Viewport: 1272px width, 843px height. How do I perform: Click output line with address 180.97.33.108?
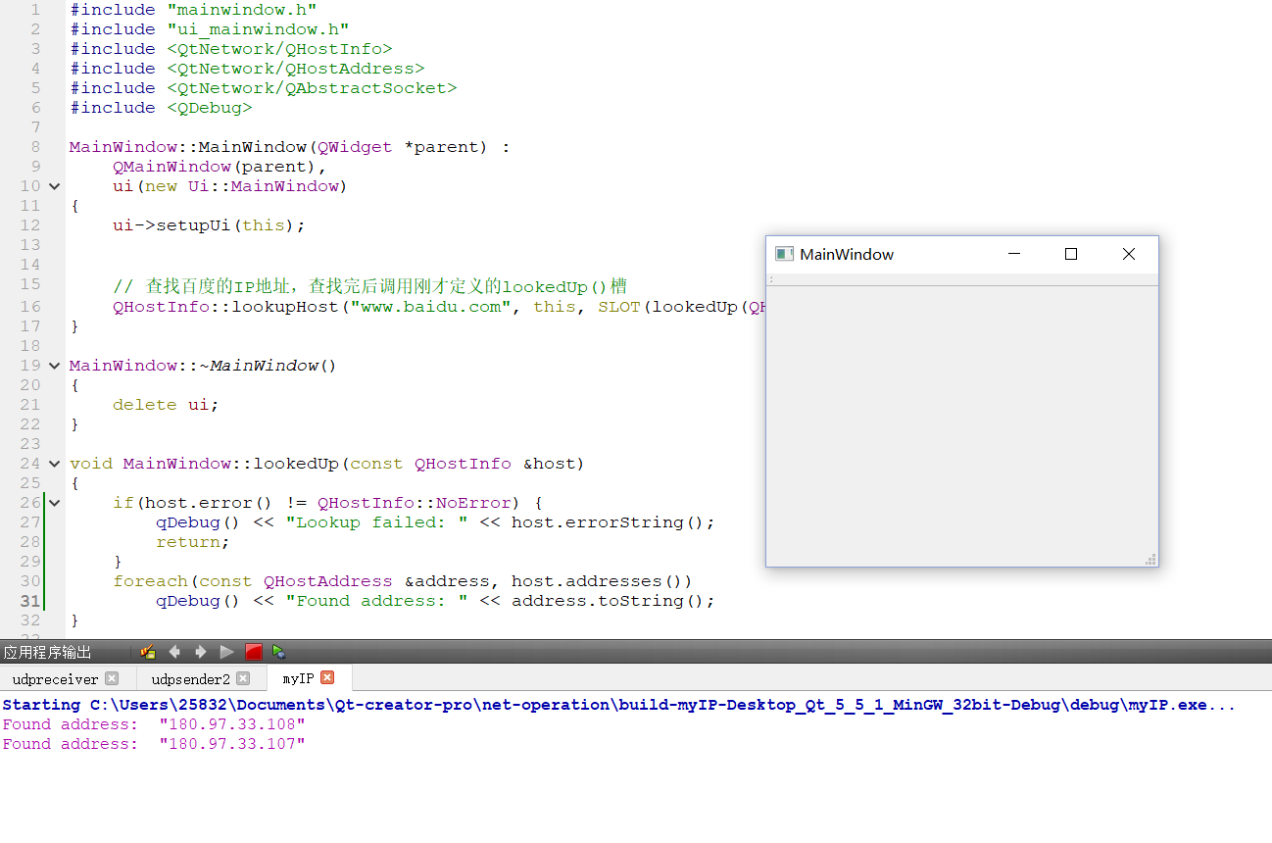(x=154, y=724)
